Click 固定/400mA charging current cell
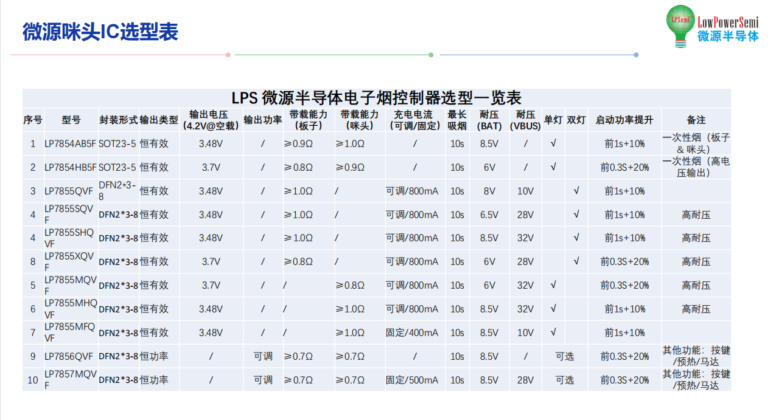779x420 pixels. (x=412, y=332)
